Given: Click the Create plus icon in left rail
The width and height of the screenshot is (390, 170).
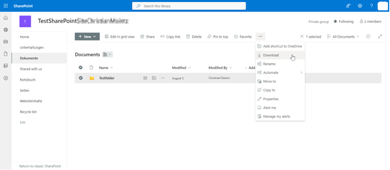Looking at the screenshot, I should 6,78.
